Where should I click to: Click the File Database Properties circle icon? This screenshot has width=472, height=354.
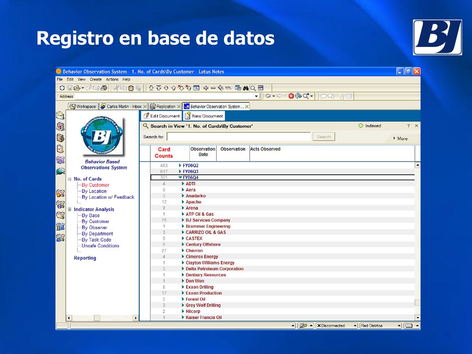pyautogui.click(x=62, y=88)
